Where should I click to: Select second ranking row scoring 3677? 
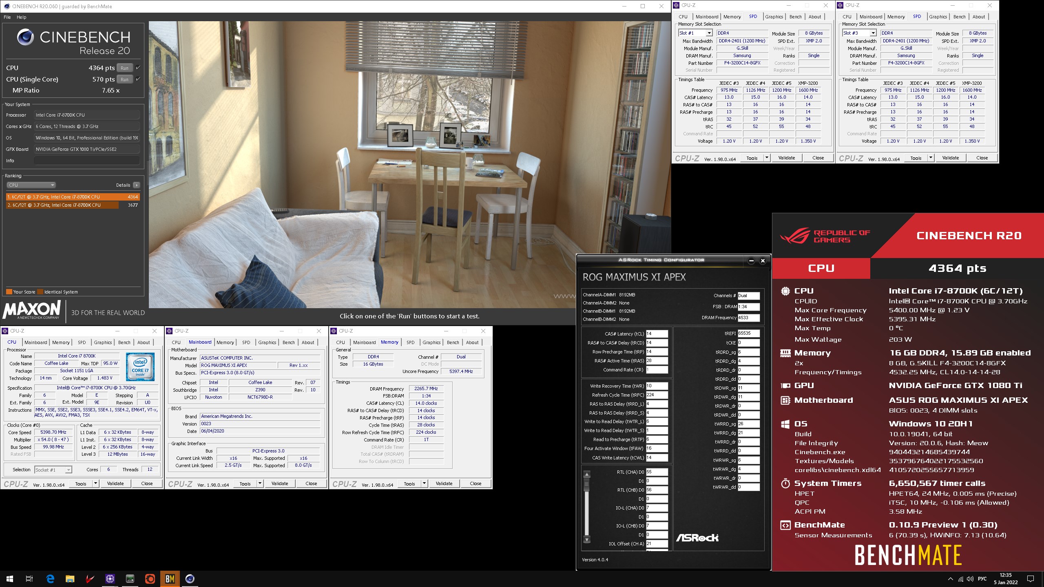[x=73, y=205]
